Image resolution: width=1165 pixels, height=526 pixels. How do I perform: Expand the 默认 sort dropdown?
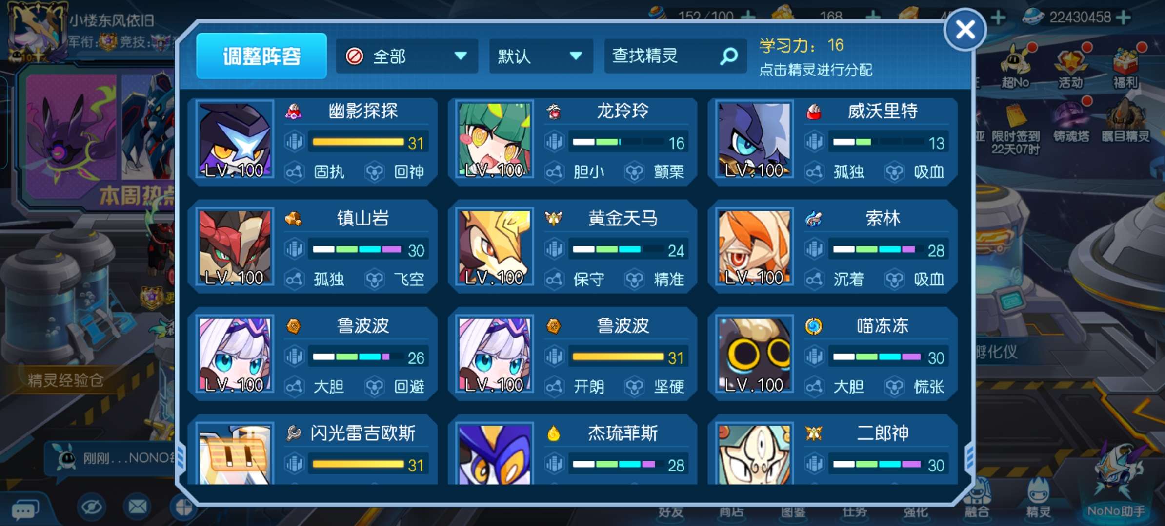(541, 56)
